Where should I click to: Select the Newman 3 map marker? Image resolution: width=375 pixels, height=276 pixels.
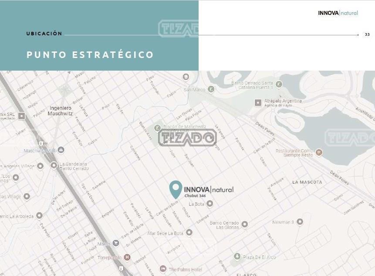click(300, 221)
